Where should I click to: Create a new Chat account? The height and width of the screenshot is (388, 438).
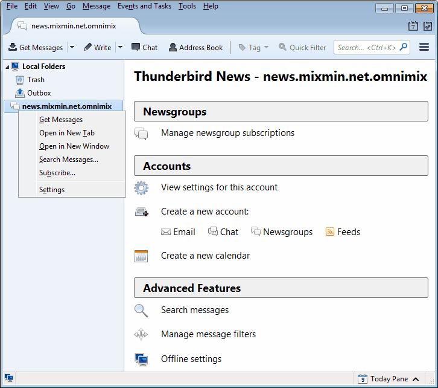(223, 232)
